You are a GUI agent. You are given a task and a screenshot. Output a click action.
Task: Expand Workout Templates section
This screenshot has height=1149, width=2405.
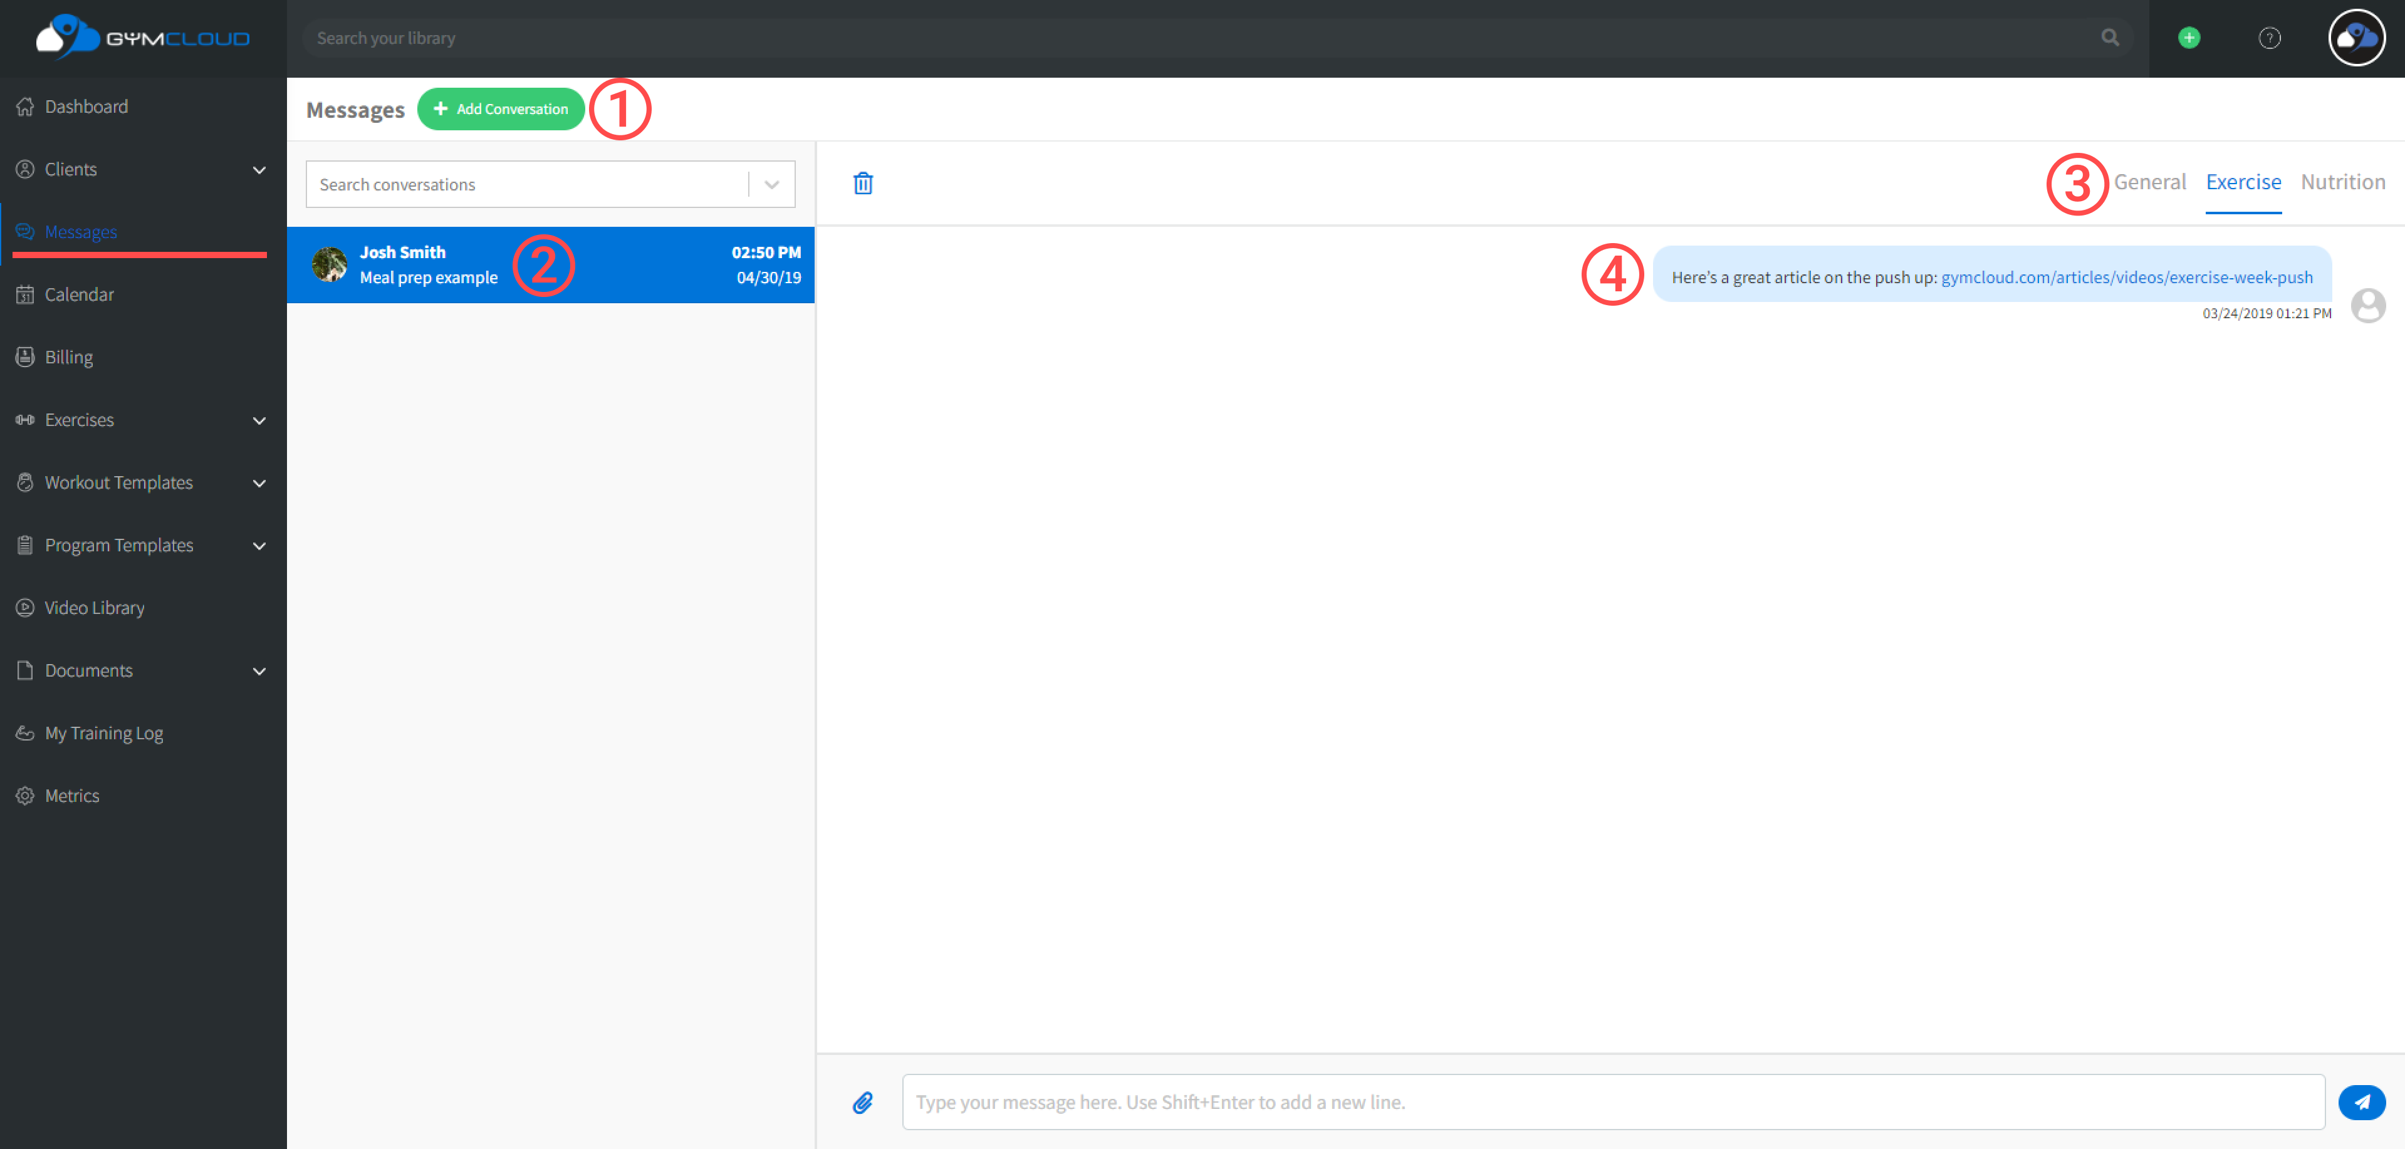pyautogui.click(x=259, y=482)
